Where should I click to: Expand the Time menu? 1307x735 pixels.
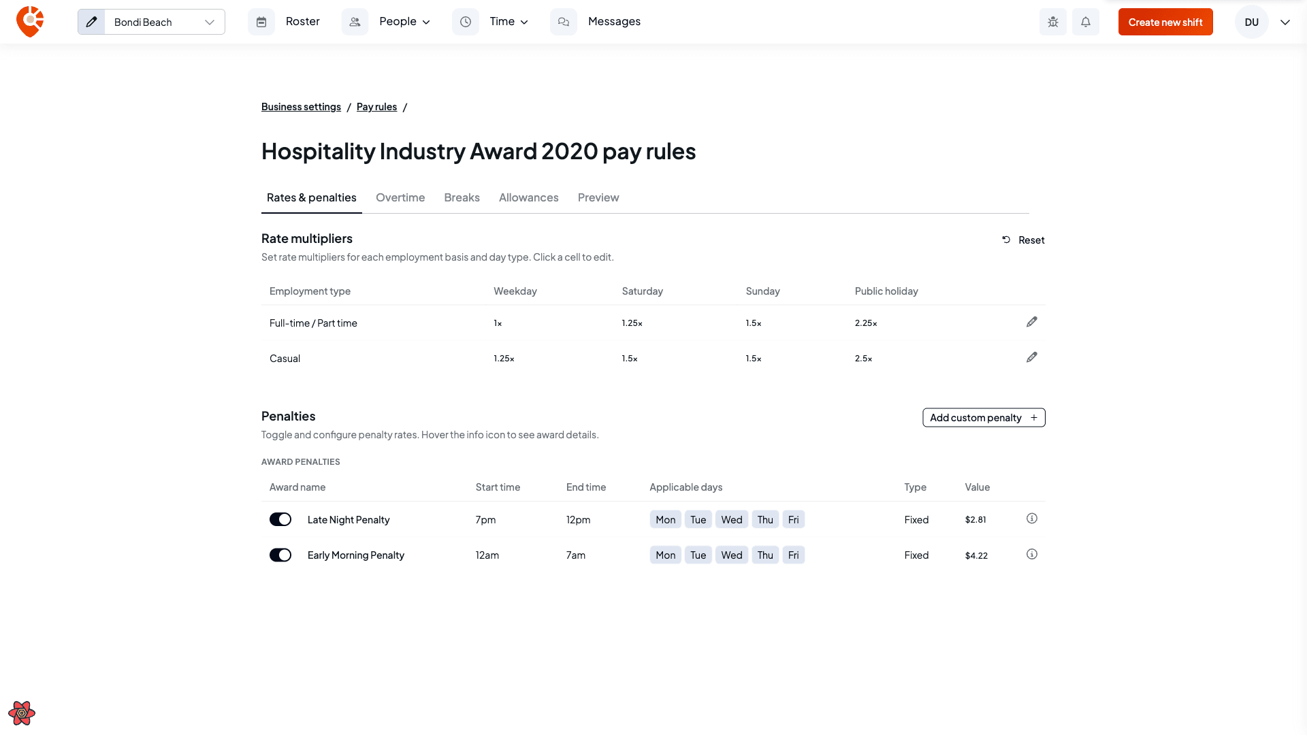click(509, 22)
